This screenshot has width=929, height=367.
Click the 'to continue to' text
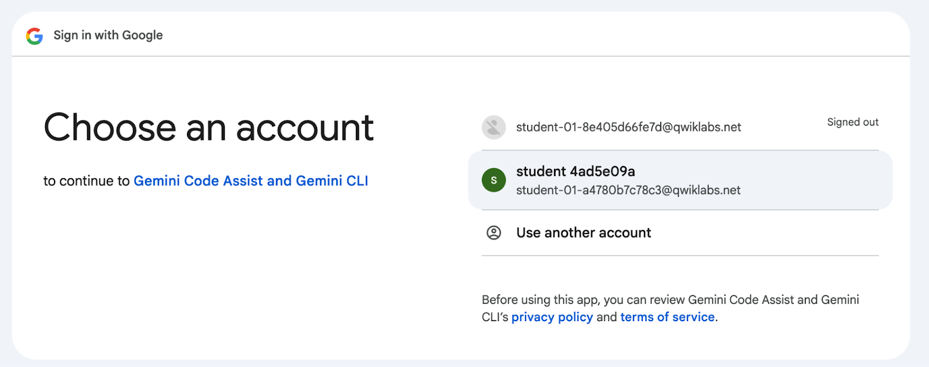pyautogui.click(x=87, y=181)
